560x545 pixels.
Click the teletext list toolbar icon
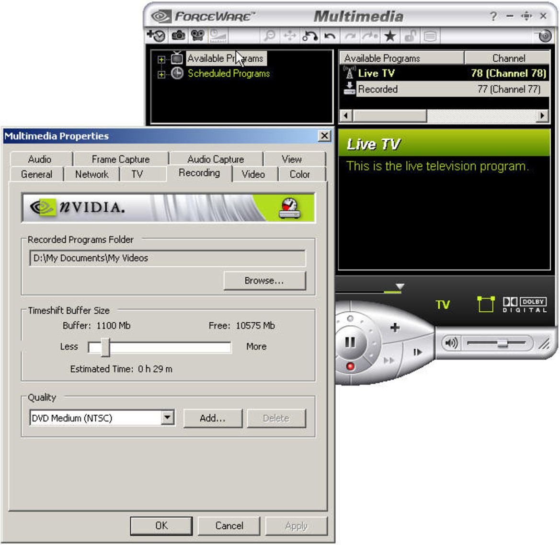pos(430,36)
